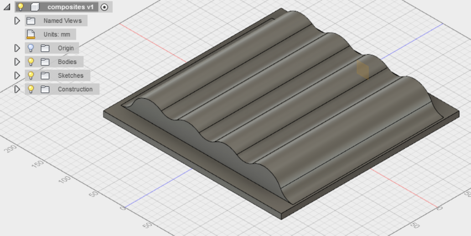Viewport: 471px width, 236px height.
Task: Click the Named Views folder icon
Action: point(31,21)
